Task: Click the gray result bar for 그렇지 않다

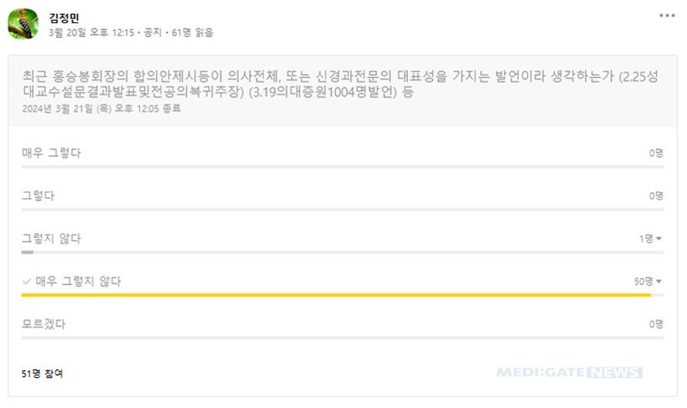Action: coord(27,253)
